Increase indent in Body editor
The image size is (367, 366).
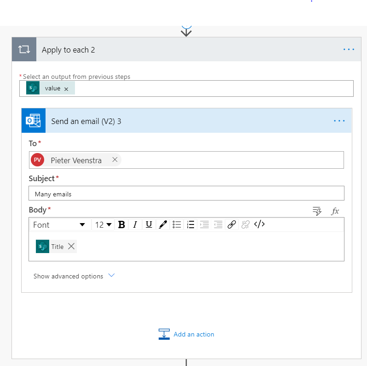[x=204, y=225]
